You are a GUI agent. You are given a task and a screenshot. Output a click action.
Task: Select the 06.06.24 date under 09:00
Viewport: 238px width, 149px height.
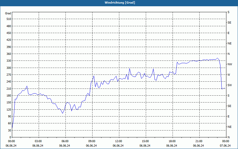coord(91,145)
